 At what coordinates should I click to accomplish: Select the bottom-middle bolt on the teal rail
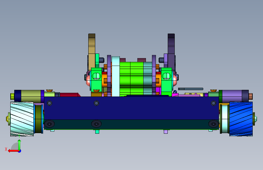pos(96,124)
